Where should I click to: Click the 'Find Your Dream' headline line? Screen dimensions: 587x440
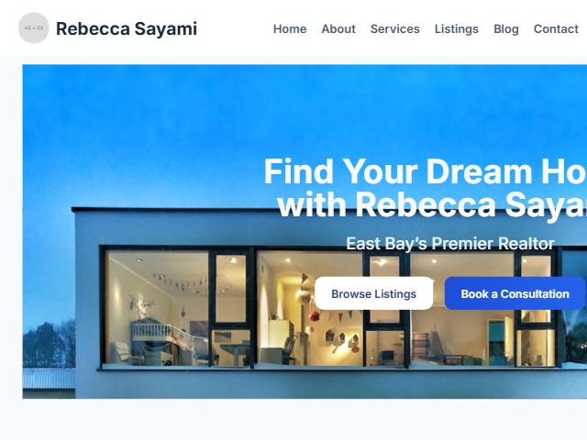click(x=426, y=171)
